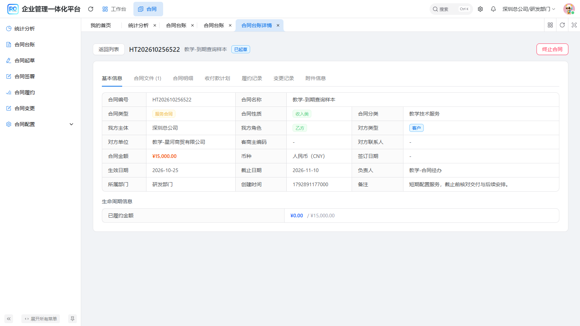Open 统计分析 in the sidebar
The image size is (580, 326).
(40, 29)
